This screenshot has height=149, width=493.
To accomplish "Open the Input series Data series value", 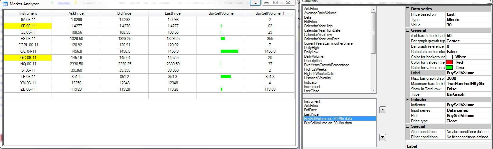I will 469,110.
